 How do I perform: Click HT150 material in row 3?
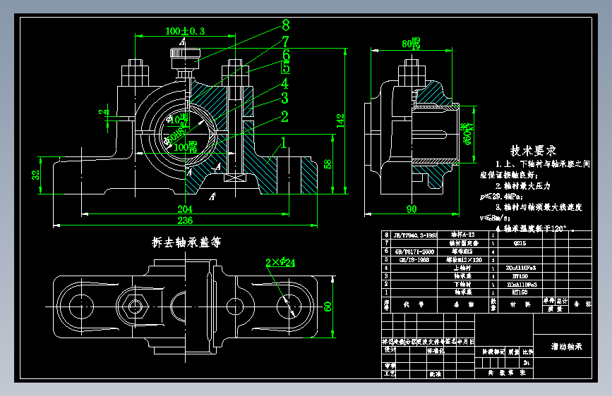pos(520,276)
